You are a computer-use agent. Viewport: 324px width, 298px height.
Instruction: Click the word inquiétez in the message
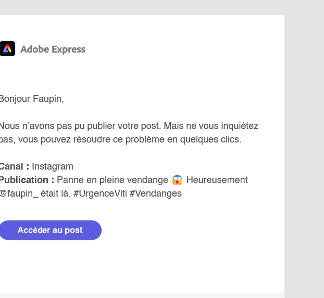[240, 126]
